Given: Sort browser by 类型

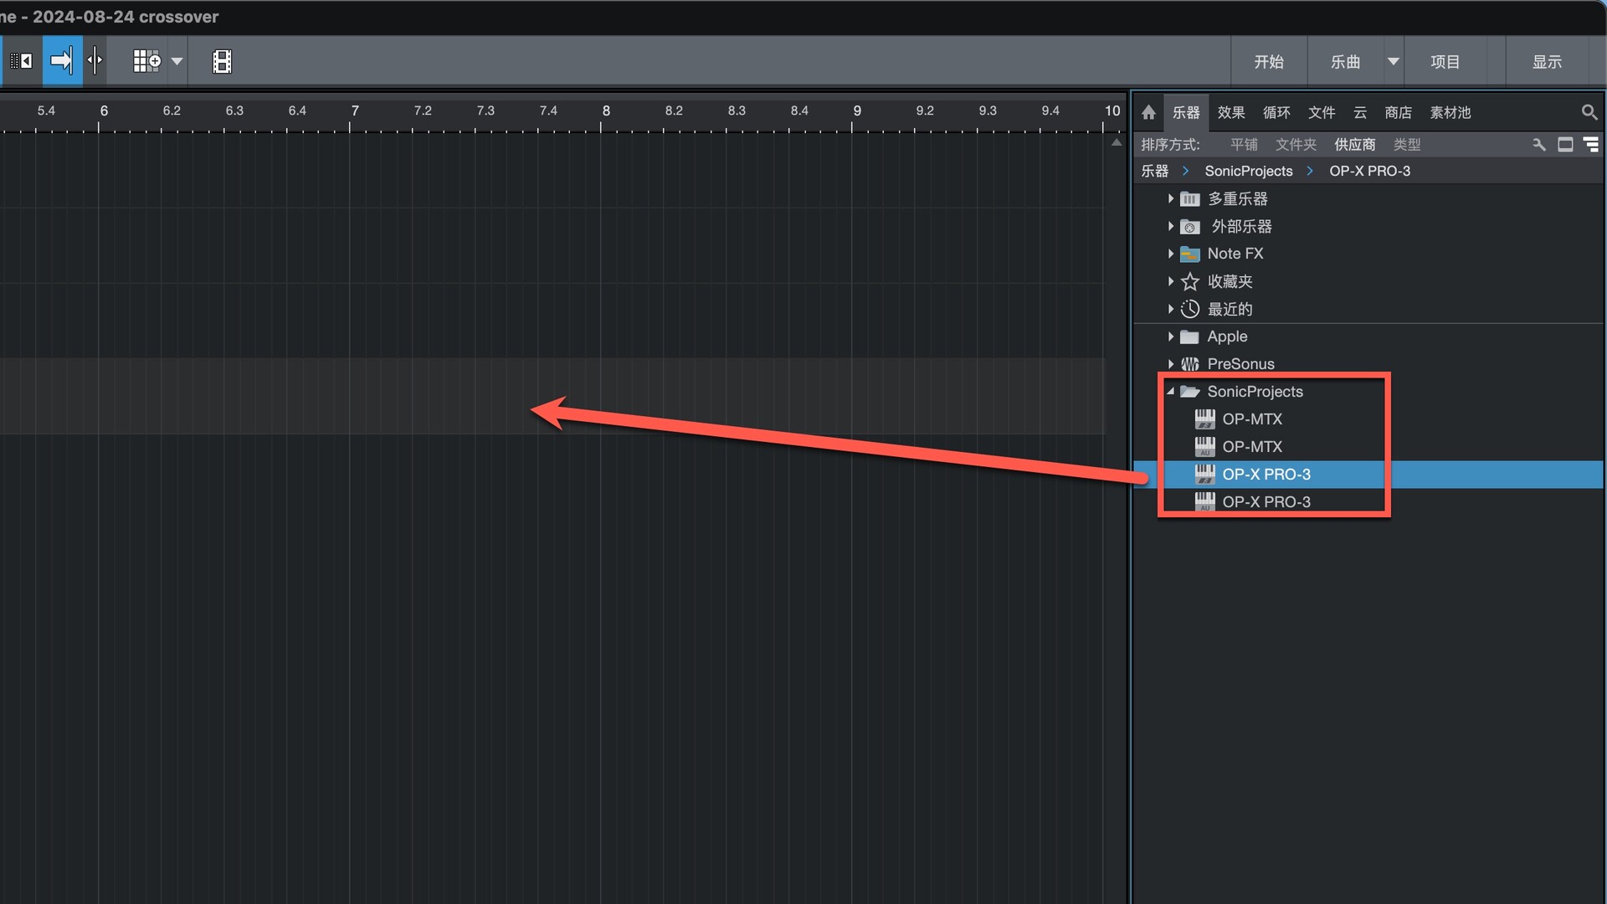Looking at the screenshot, I should click(x=1406, y=145).
